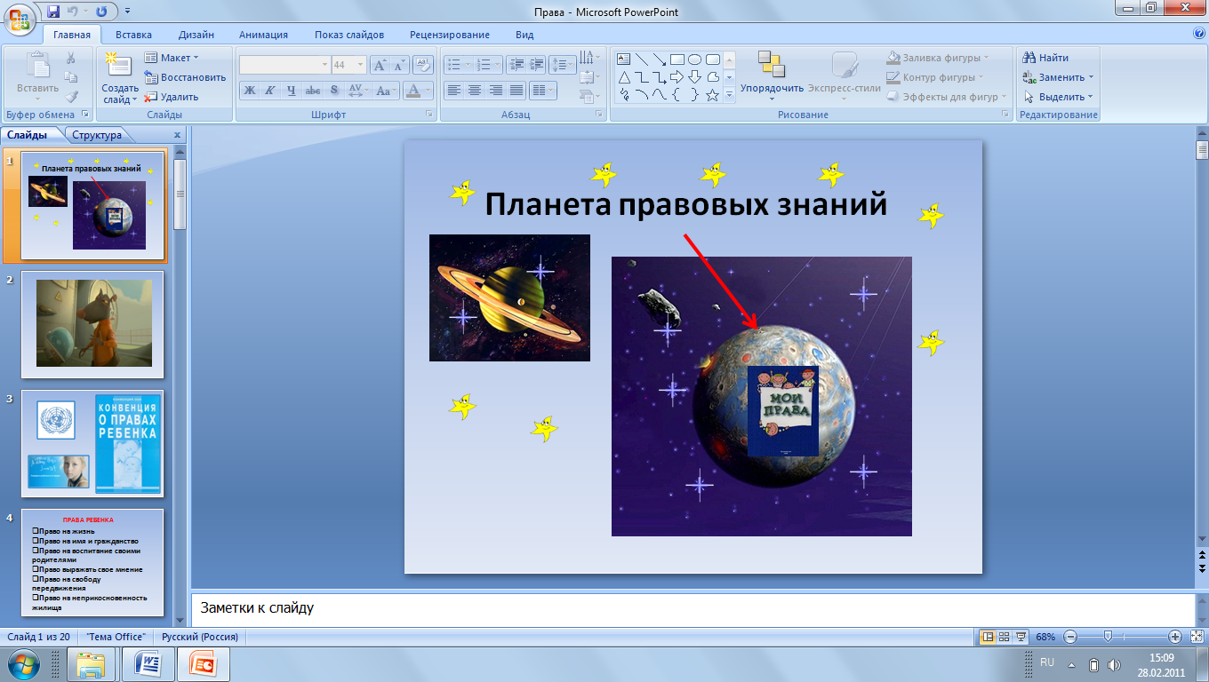Viewport: 1209px width, 682px height.
Task: Open the Вид ribbon tab
Action: tap(524, 35)
